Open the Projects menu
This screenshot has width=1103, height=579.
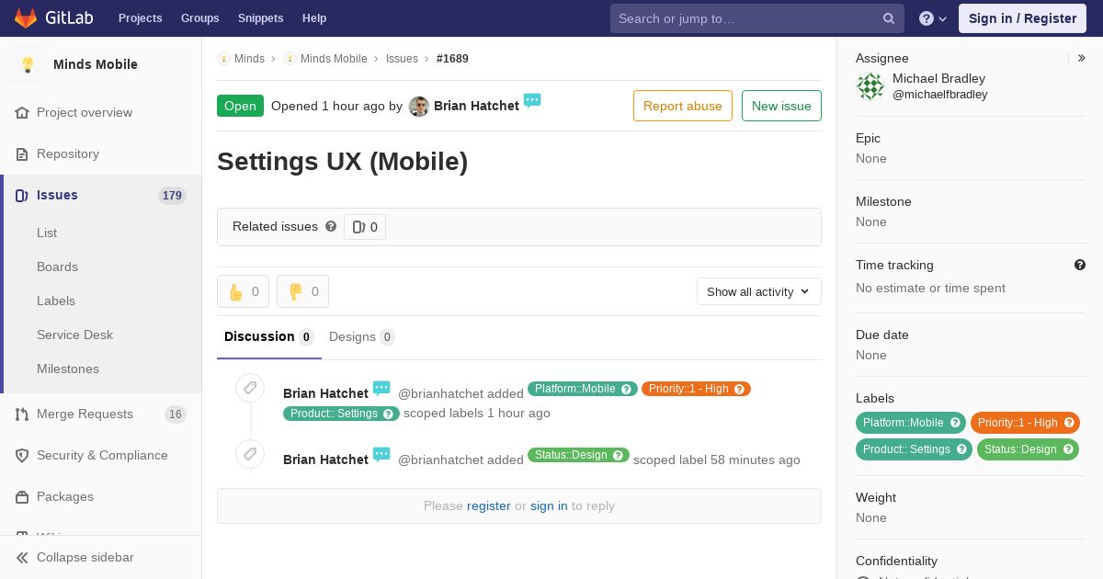tap(140, 18)
